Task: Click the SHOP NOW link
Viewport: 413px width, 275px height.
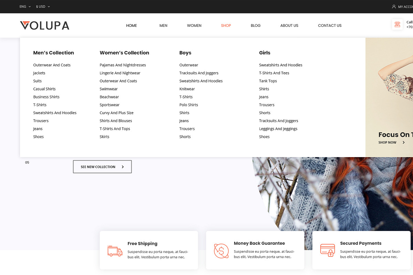Action: point(391,142)
